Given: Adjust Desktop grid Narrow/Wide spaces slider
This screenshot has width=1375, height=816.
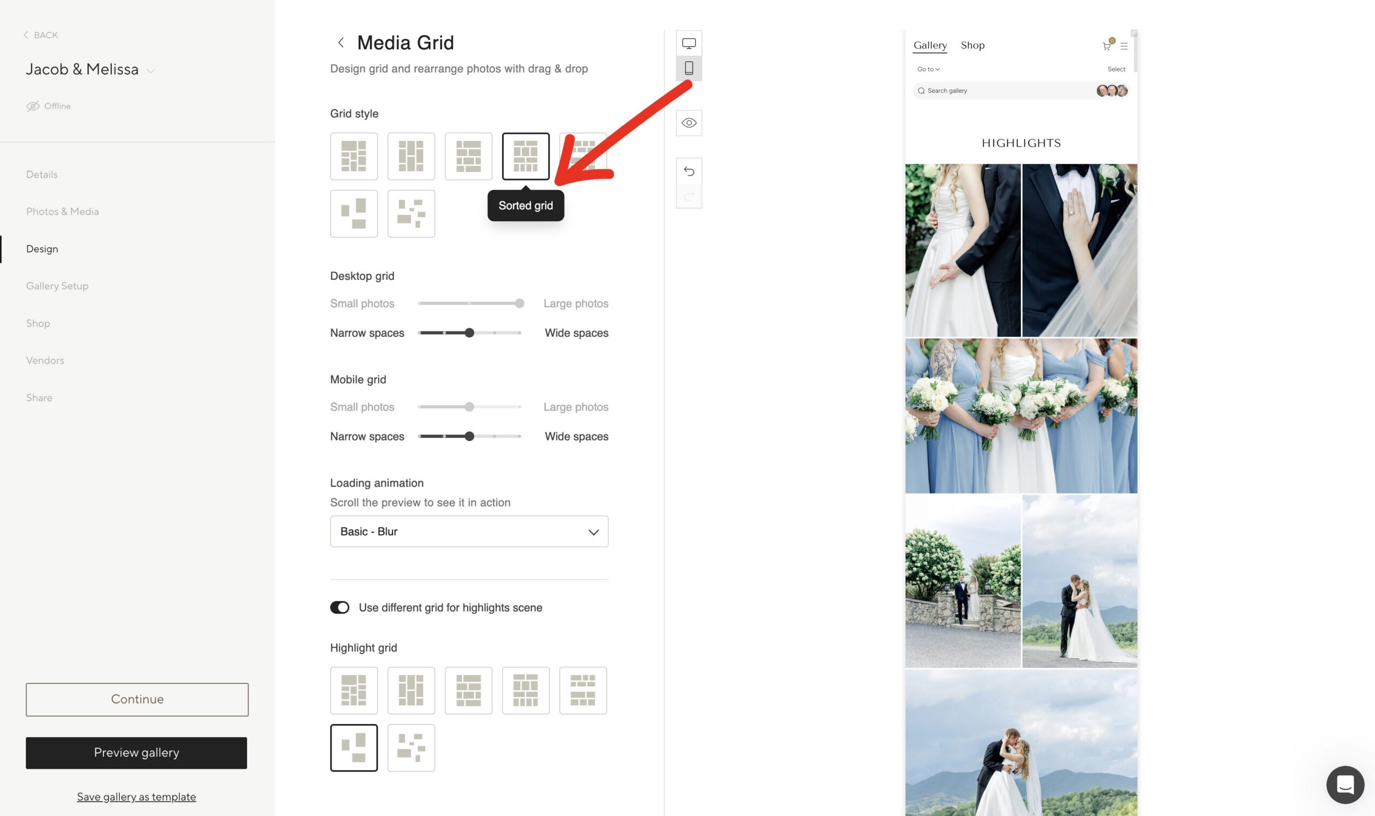Looking at the screenshot, I should click(469, 333).
